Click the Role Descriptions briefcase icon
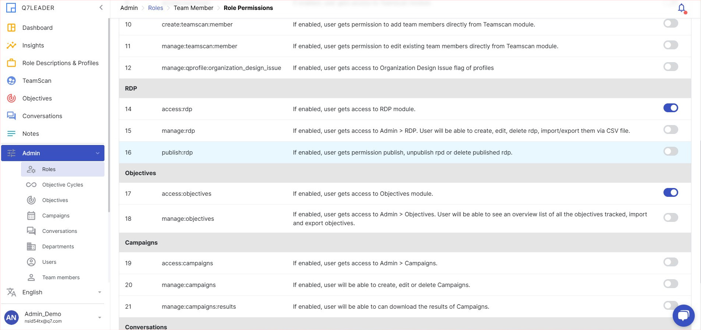 tap(11, 63)
